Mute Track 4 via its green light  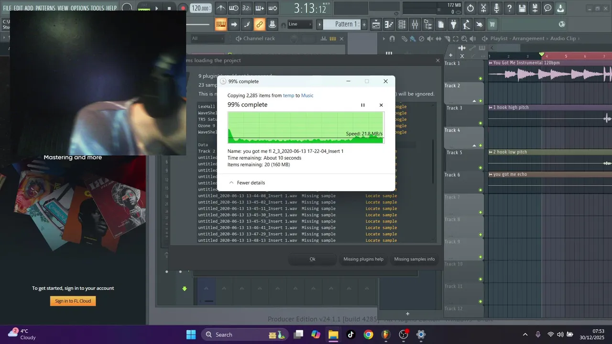pos(481,145)
